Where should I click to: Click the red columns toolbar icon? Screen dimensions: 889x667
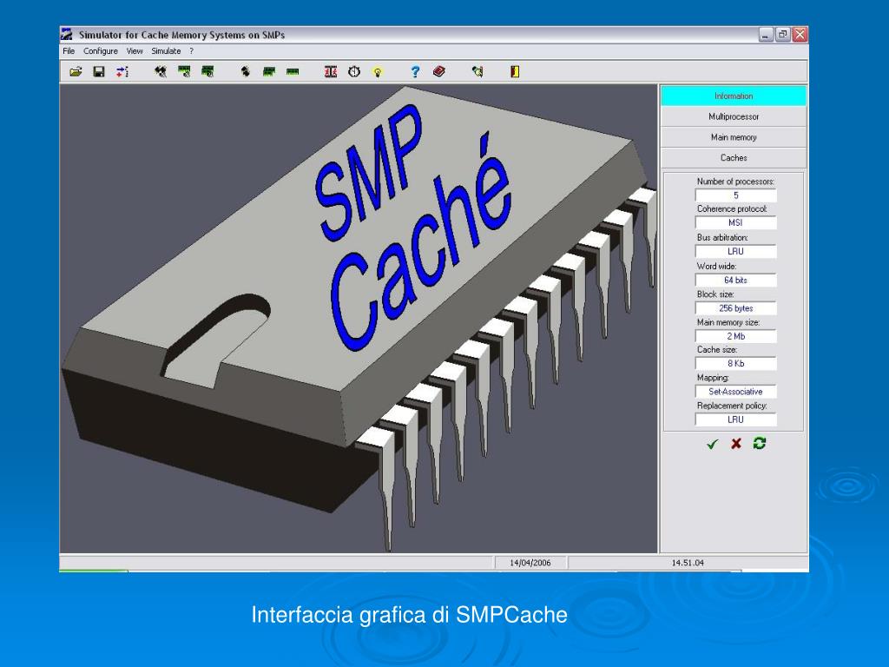(x=331, y=72)
